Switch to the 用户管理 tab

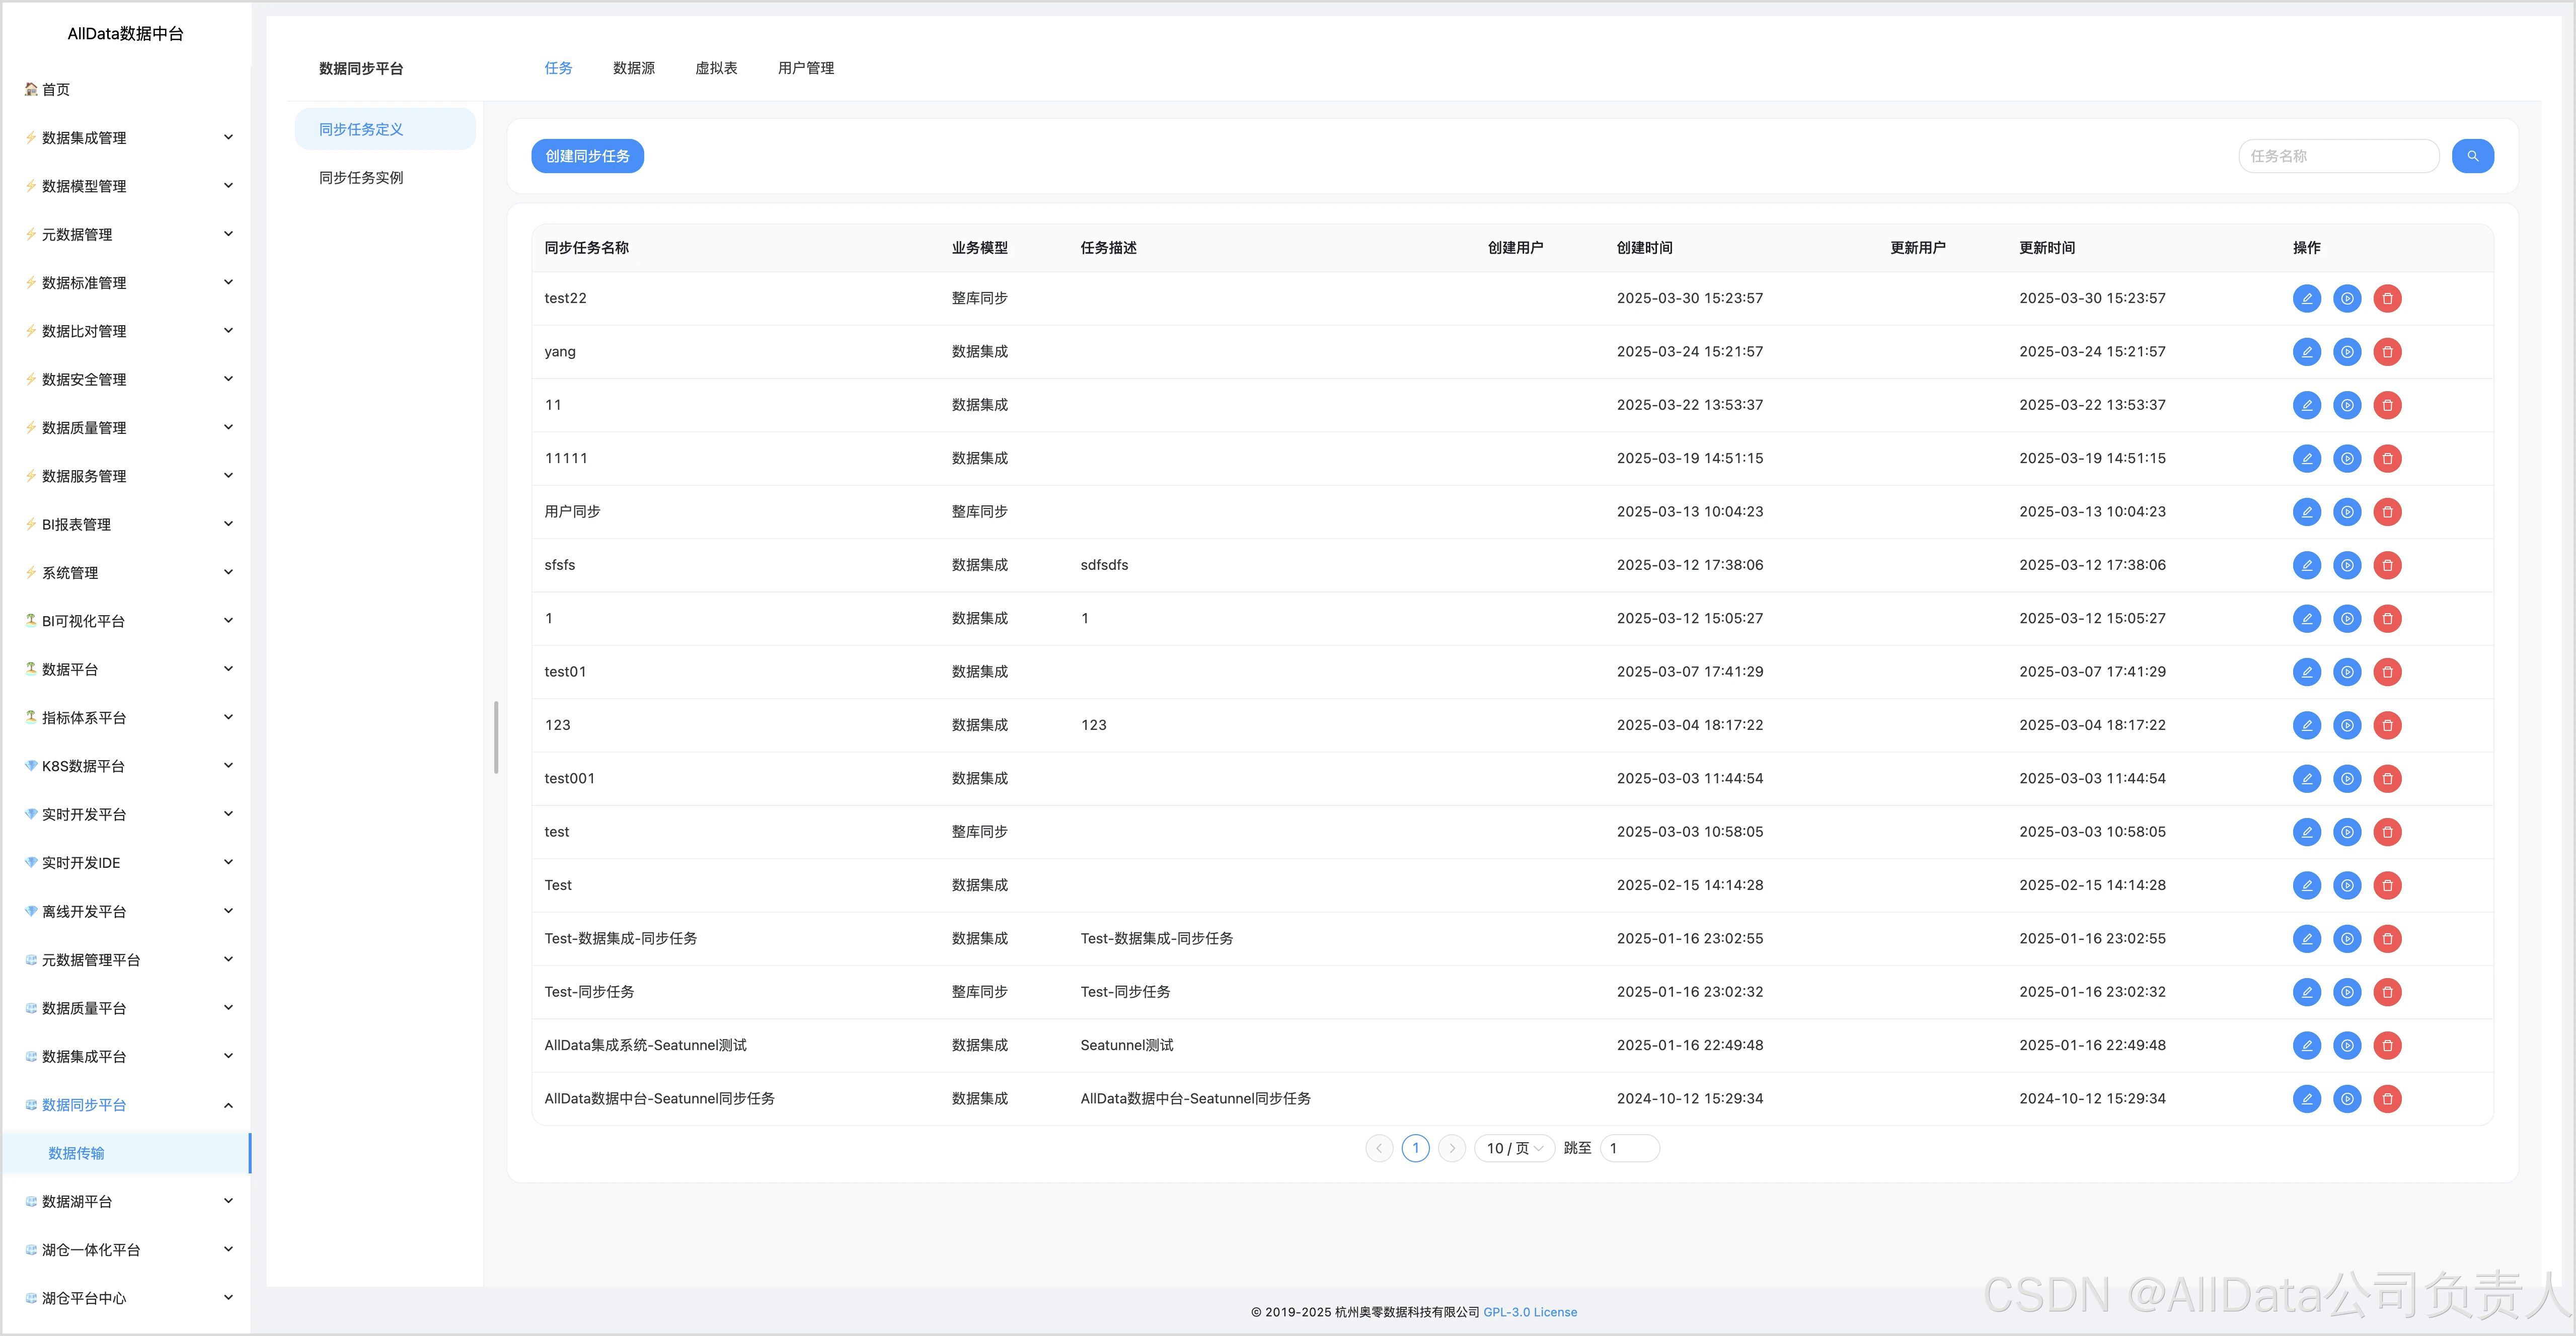pos(806,68)
